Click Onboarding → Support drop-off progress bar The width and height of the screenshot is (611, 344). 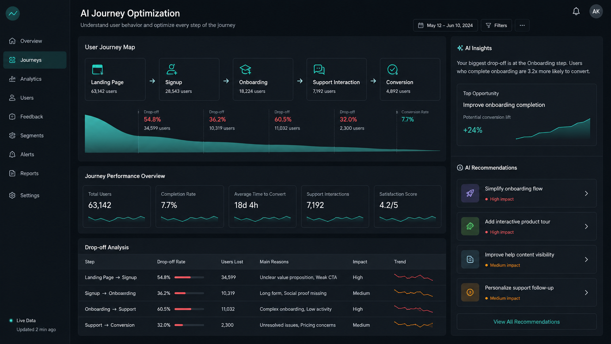coord(189,309)
